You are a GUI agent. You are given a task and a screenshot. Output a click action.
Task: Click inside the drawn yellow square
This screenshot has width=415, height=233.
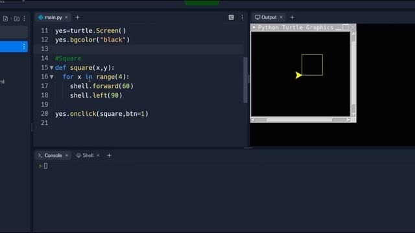tap(312, 65)
